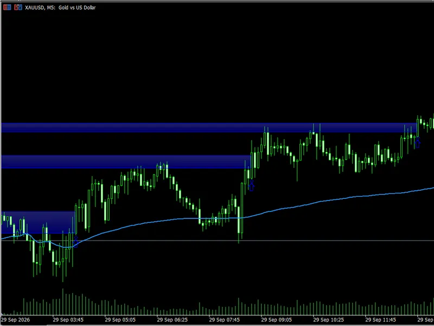Select the middle blue resistance zone rectangle

[126, 161]
